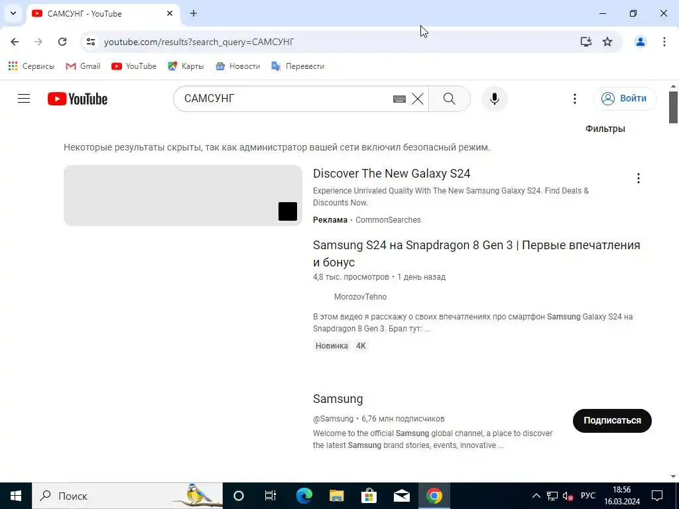
Task: Open the notification center icon
Action: (657, 496)
